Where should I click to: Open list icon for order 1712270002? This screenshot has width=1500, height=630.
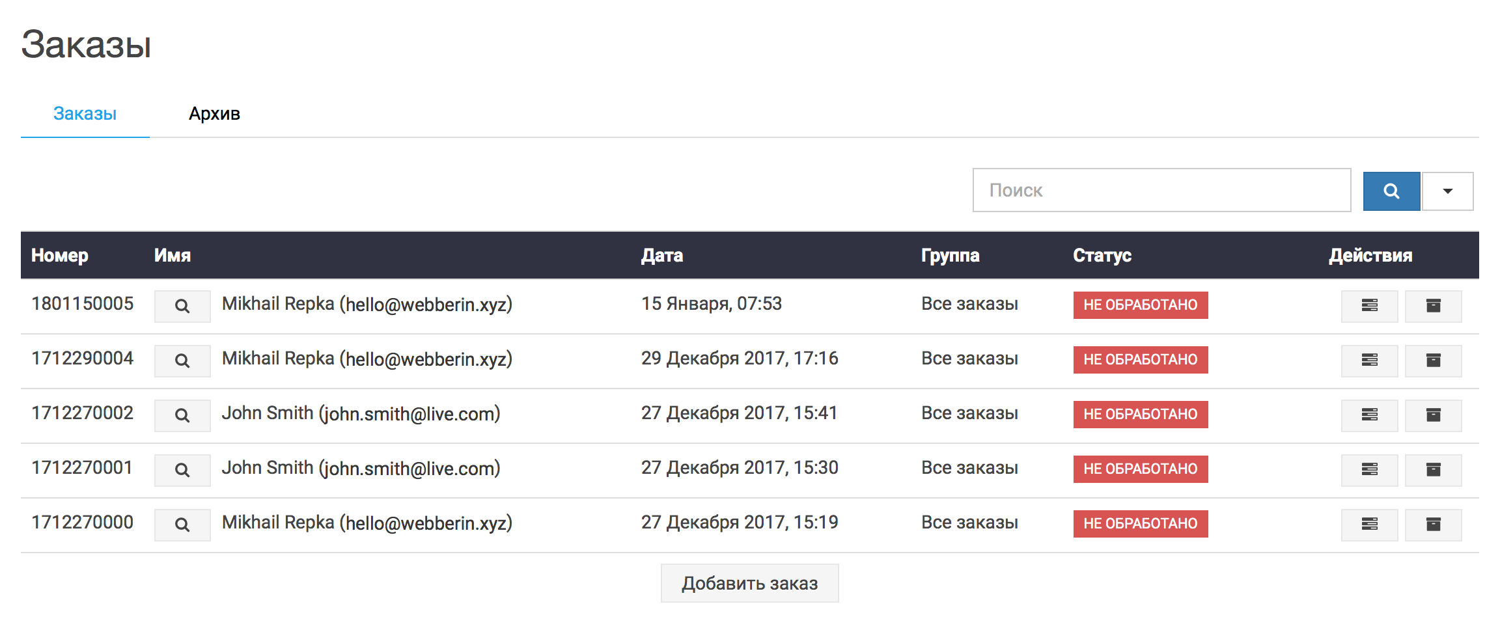pyautogui.click(x=1369, y=415)
